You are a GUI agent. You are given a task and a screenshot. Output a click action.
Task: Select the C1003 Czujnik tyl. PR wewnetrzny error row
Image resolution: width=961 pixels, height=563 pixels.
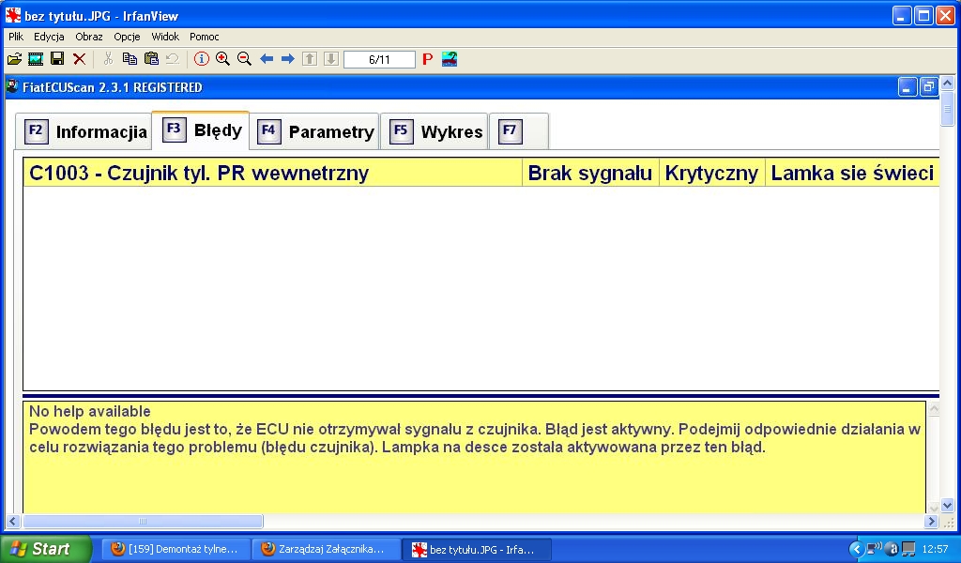click(481, 173)
